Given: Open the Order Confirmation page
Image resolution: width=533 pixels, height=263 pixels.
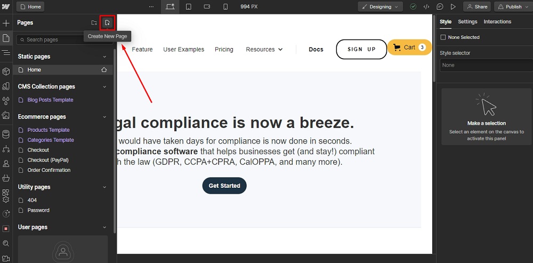Looking at the screenshot, I should (x=49, y=170).
